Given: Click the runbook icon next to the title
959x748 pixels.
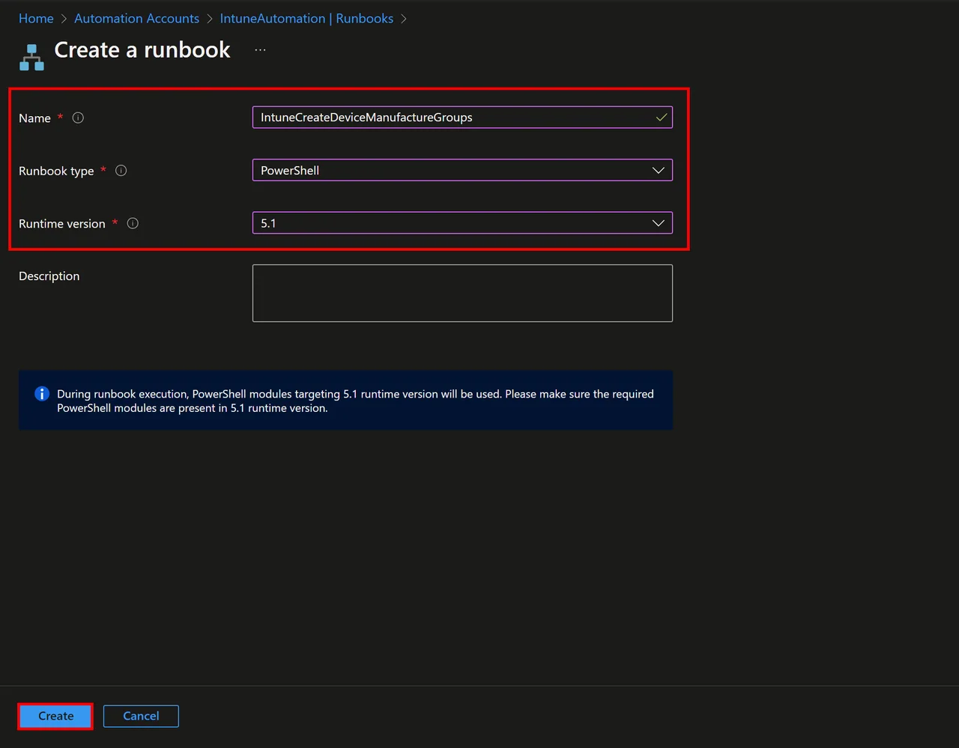Looking at the screenshot, I should (x=31, y=58).
